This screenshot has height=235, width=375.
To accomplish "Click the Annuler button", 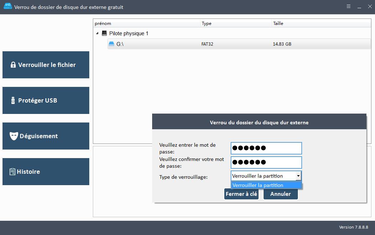I will pyautogui.click(x=280, y=194).
